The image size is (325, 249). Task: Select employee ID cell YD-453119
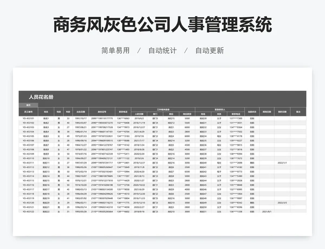(28, 199)
